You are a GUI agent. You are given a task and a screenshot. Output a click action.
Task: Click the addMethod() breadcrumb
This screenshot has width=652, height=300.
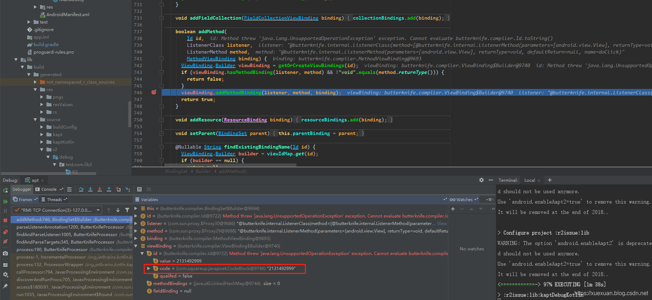(x=233, y=171)
